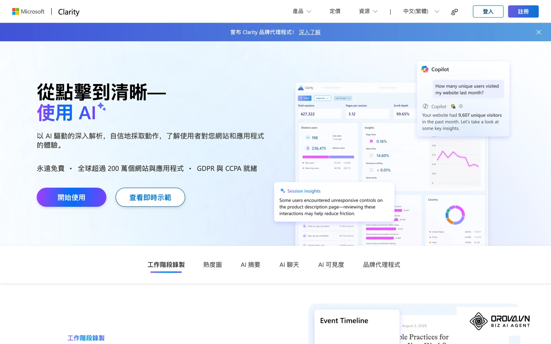Click the Session insights sparkle icon
The height and width of the screenshot is (344, 551).
282,191
